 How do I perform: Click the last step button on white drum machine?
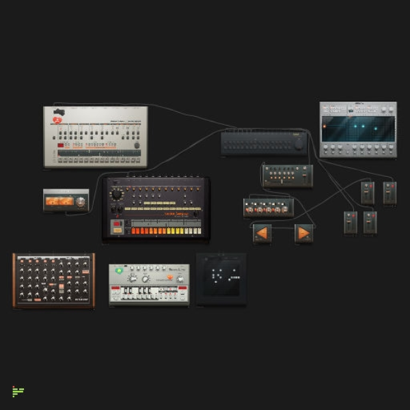pyautogui.click(x=138, y=160)
